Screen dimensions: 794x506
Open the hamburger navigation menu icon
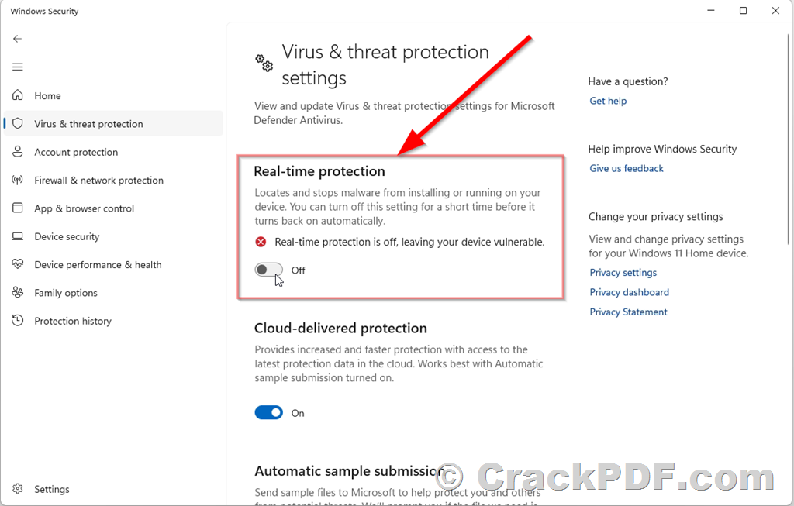18,67
